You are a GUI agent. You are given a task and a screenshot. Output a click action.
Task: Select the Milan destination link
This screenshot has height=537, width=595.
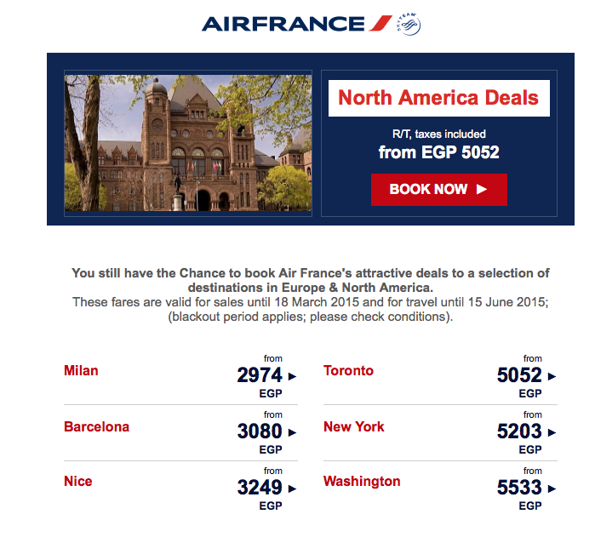(81, 370)
